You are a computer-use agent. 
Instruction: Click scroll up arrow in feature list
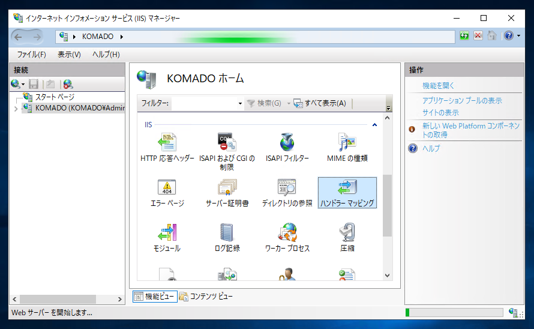click(387, 118)
